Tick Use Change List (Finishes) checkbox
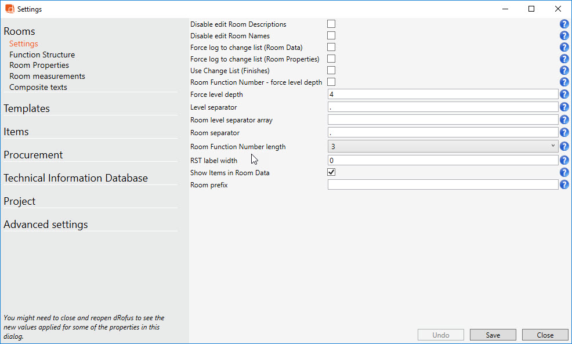Image resolution: width=572 pixels, height=344 pixels. pos(331,70)
